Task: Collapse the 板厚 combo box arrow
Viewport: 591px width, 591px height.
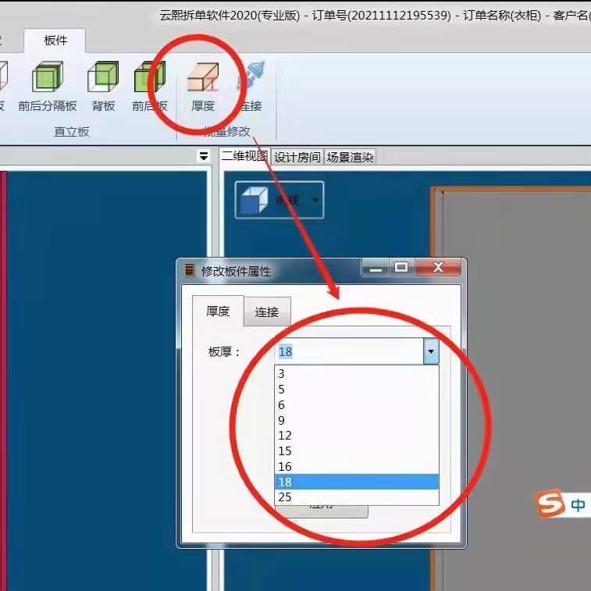Action: [431, 351]
